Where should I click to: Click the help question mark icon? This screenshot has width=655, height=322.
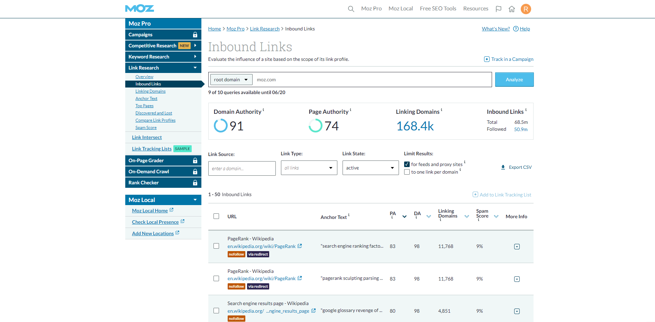pos(516,29)
